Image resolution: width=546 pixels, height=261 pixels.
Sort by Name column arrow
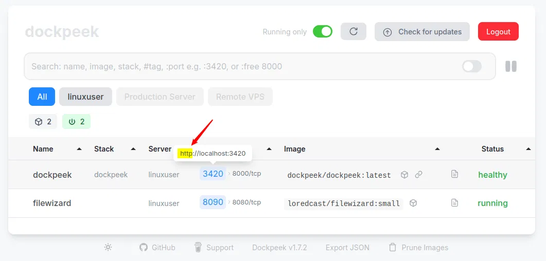click(79, 149)
